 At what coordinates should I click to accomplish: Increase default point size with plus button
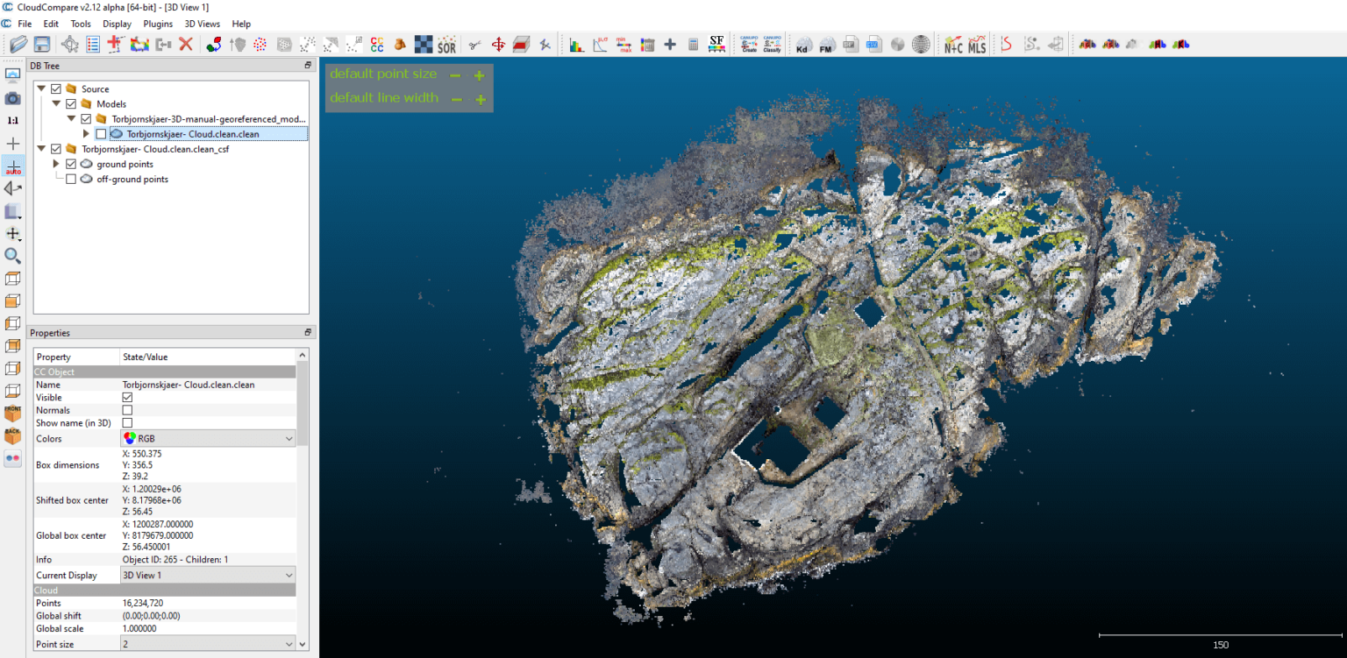pyautogui.click(x=479, y=75)
